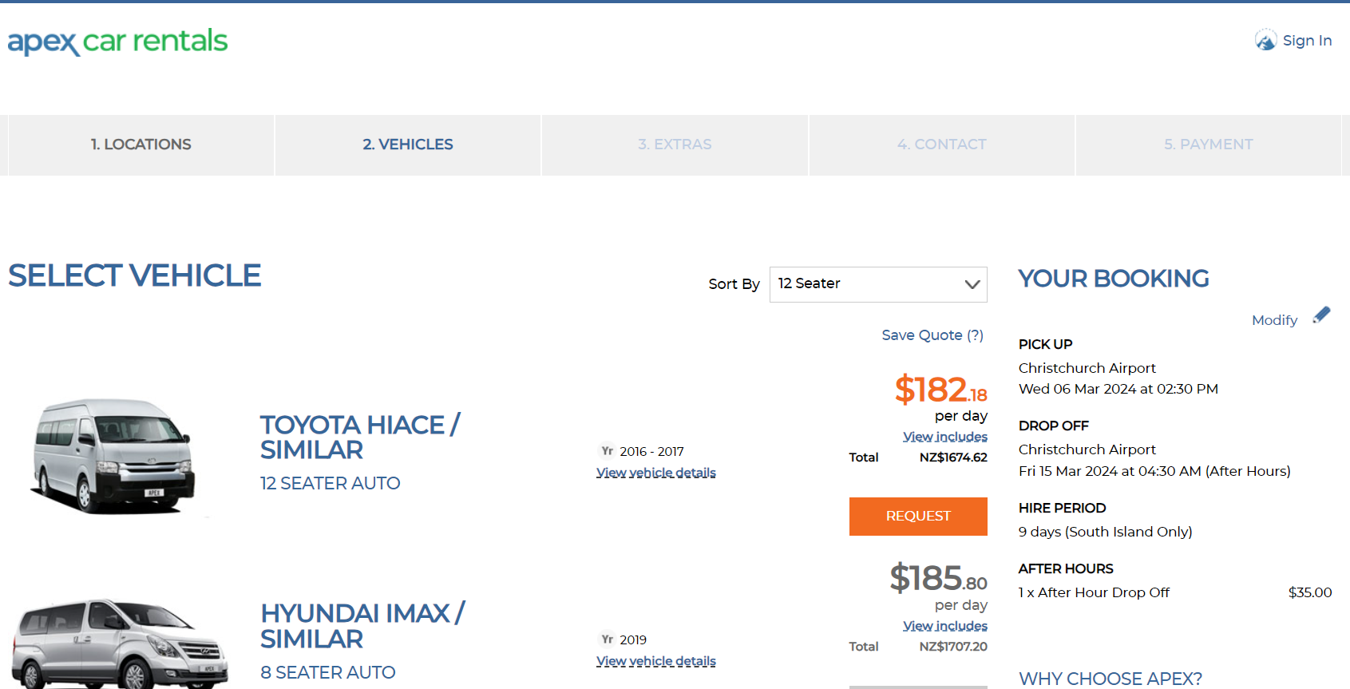This screenshot has height=689, width=1350.
Task: Click the pencil edit icon beside Modify
Action: click(1321, 315)
